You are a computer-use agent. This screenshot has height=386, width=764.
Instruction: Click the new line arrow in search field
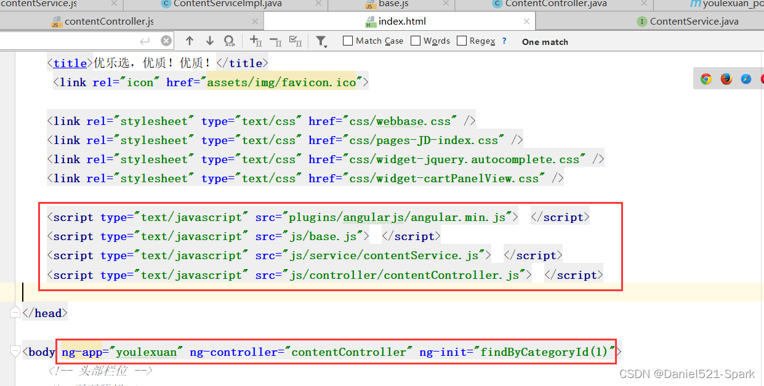[145, 41]
